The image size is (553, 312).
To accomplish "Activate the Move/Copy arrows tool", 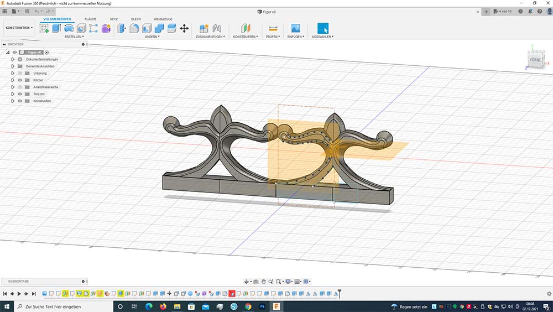I will [184, 28].
